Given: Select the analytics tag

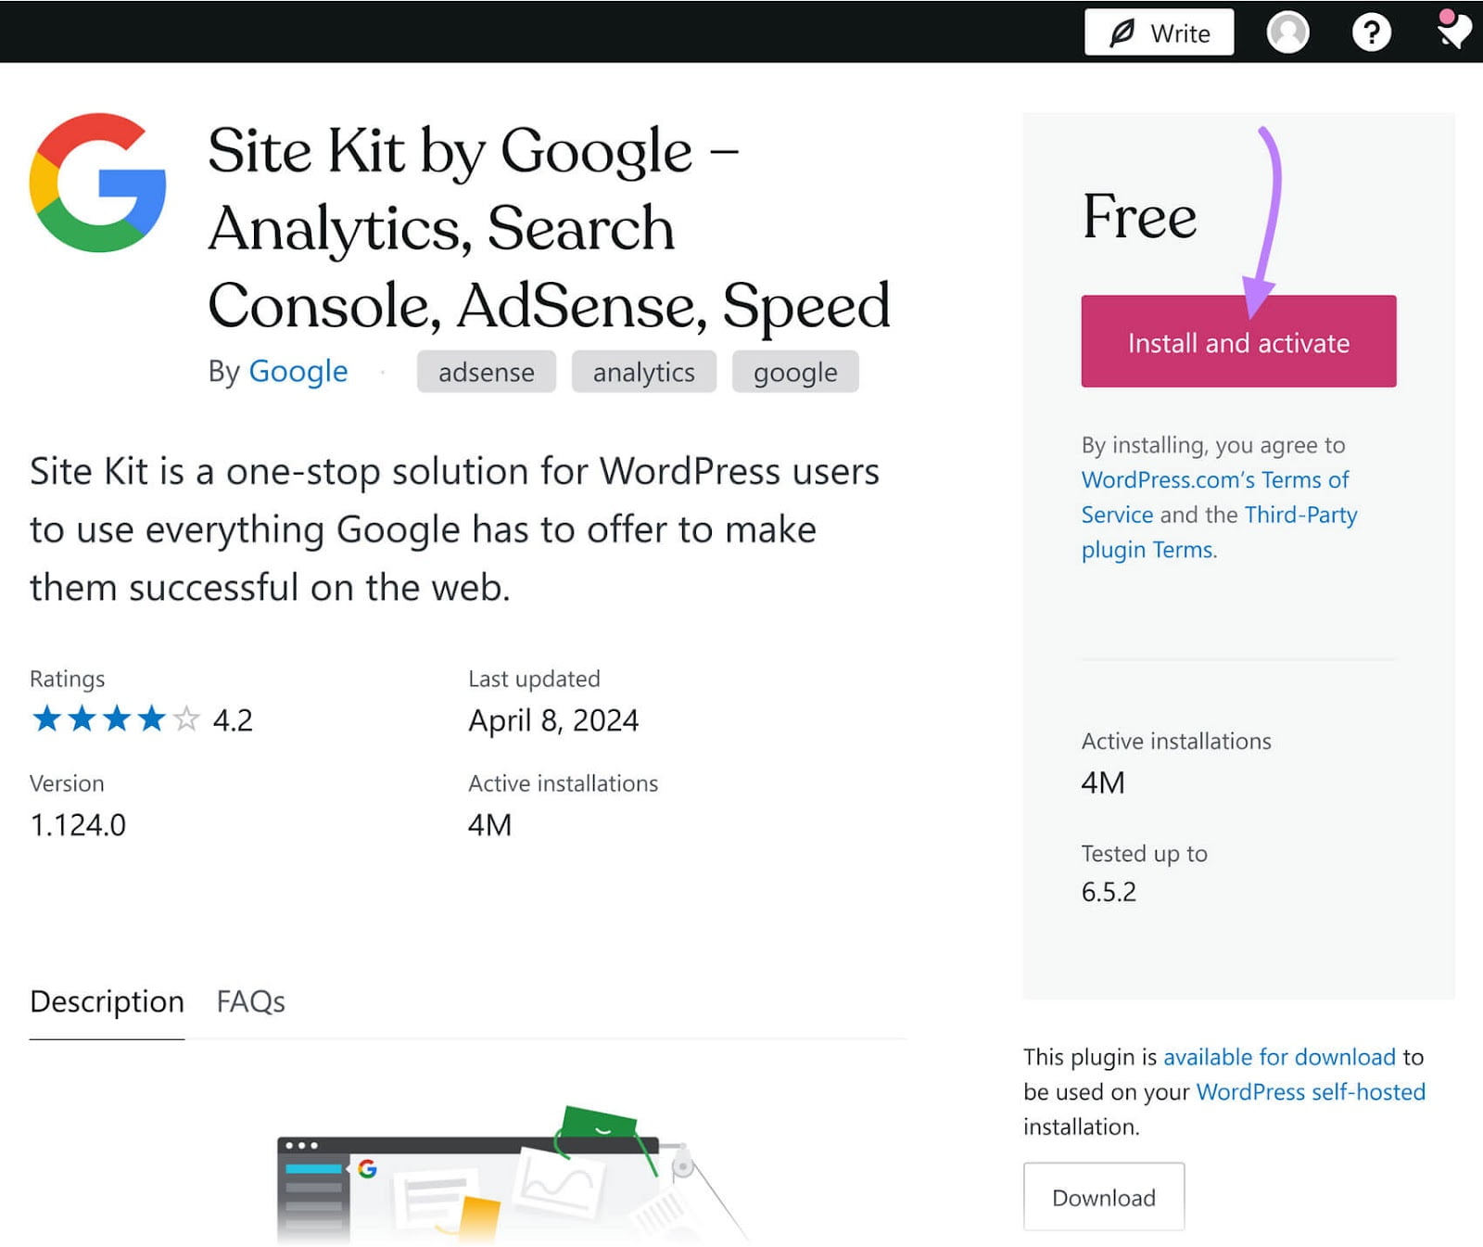Looking at the screenshot, I should tap(643, 372).
